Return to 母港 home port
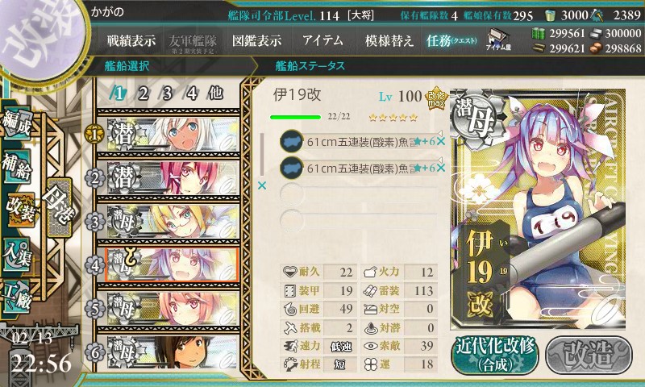The image size is (645, 387). pyautogui.click(x=60, y=207)
